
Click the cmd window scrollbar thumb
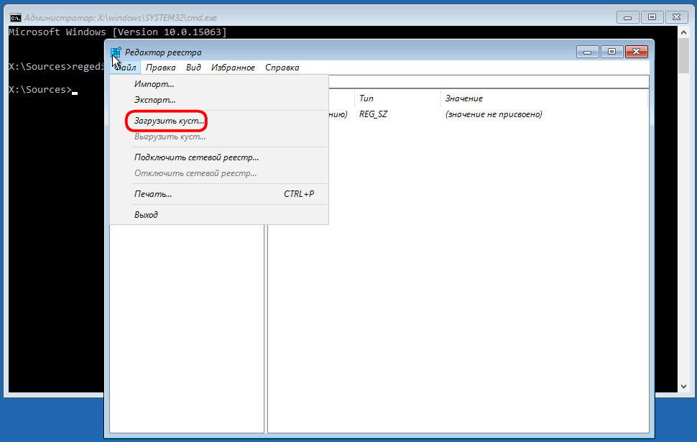coord(683,56)
